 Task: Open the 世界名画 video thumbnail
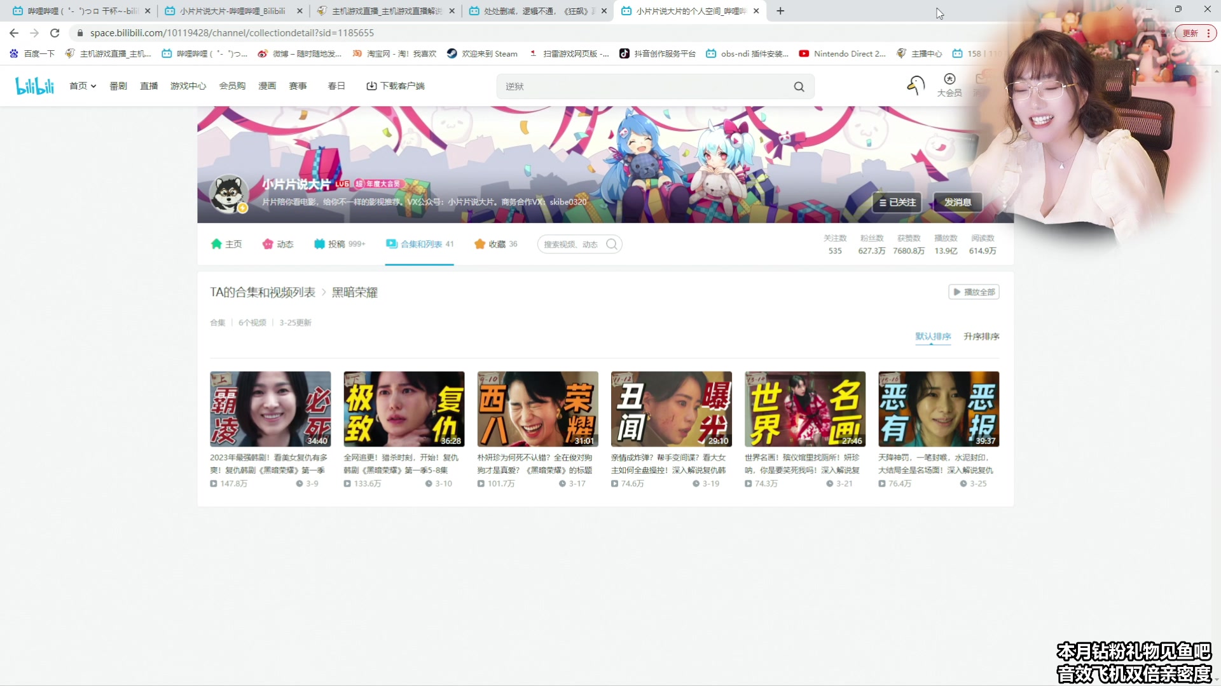804,409
